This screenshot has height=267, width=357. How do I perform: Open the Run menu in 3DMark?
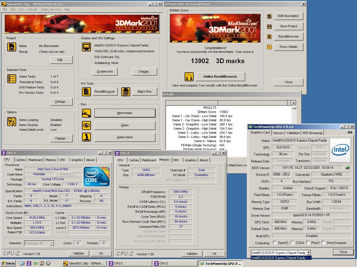pyautogui.click(x=21, y=9)
